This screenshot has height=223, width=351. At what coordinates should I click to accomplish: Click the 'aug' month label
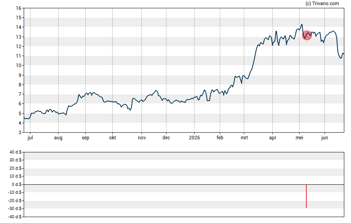tap(58, 138)
